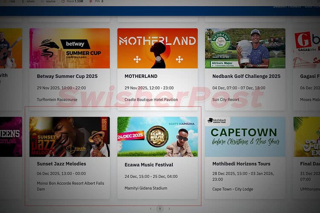The height and width of the screenshot is (213, 320).
Task: Open the MOTHERLAND event title link
Action: pos(141,76)
